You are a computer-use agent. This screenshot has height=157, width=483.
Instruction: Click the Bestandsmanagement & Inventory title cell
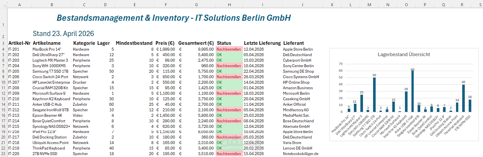[173, 18]
